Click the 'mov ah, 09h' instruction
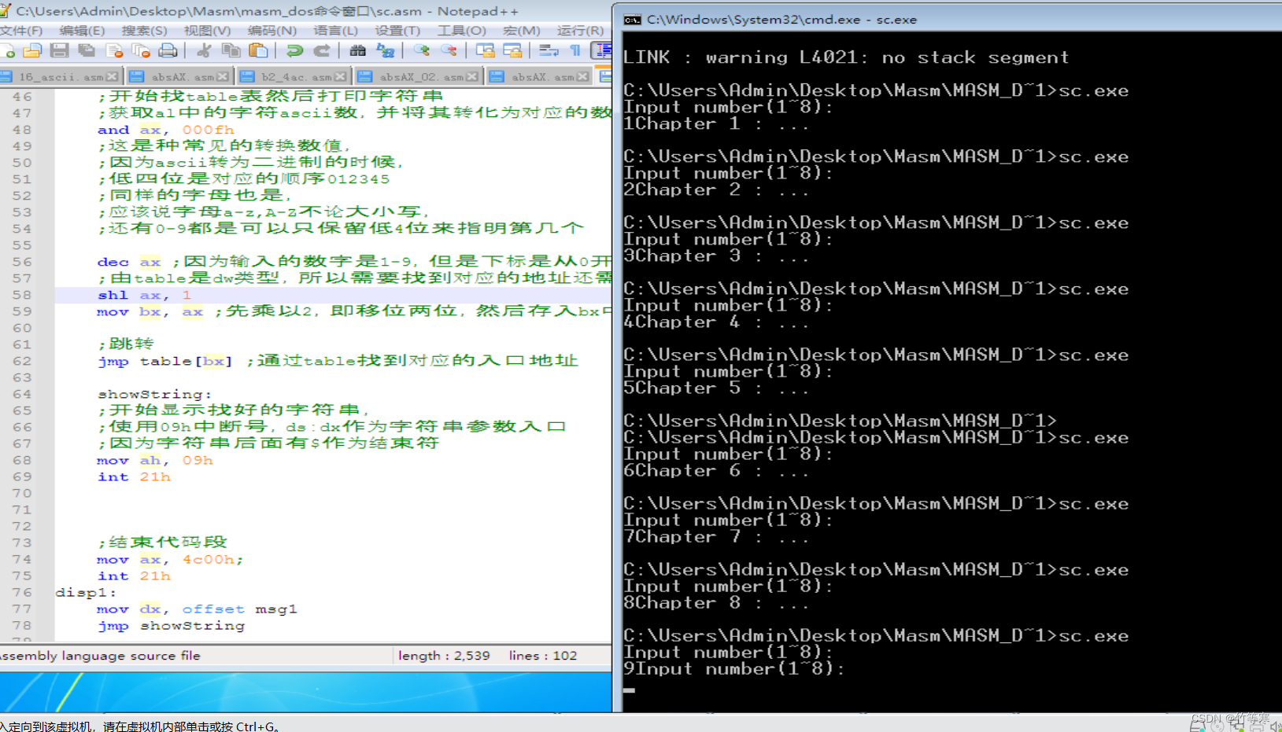Screen dimensions: 1282x732 [x=155, y=460]
